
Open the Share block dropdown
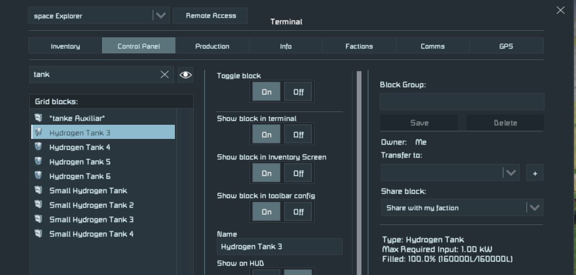(534, 208)
